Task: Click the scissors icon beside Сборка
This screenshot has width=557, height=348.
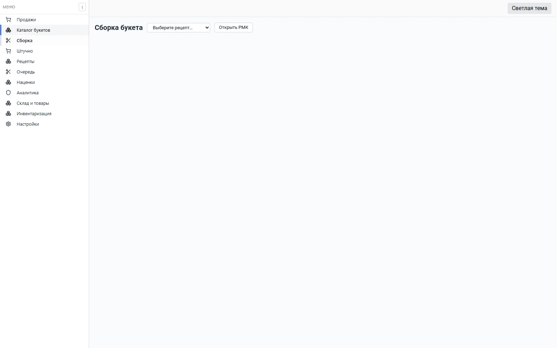Action: click(x=8, y=40)
